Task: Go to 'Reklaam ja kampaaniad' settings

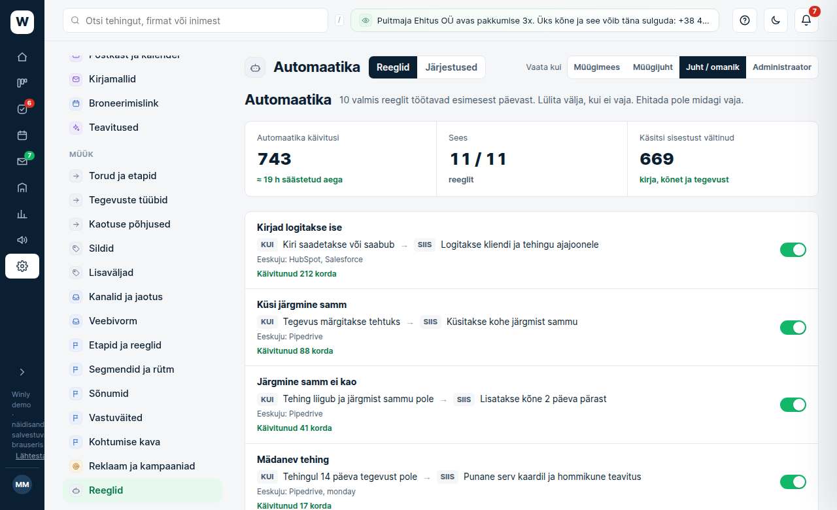Action: tap(143, 466)
